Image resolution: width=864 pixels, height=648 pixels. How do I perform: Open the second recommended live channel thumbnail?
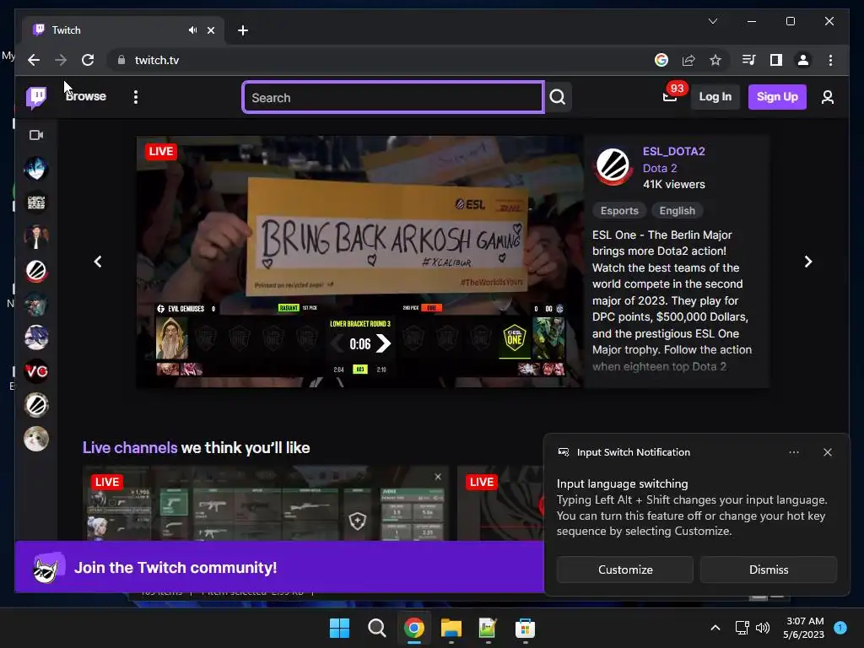tap(500, 503)
